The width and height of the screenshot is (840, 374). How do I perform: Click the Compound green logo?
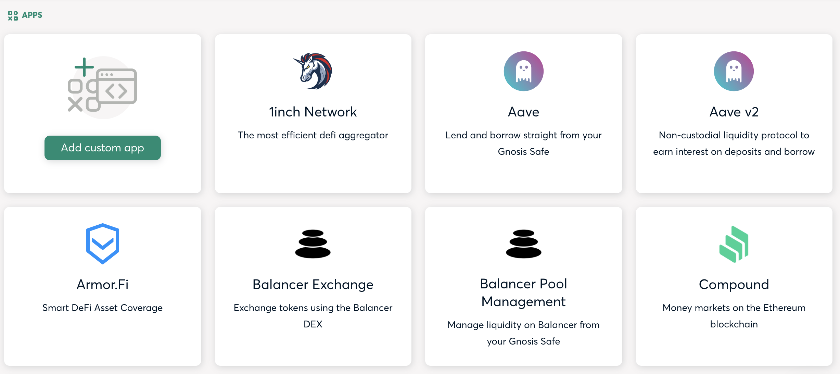pyautogui.click(x=734, y=243)
